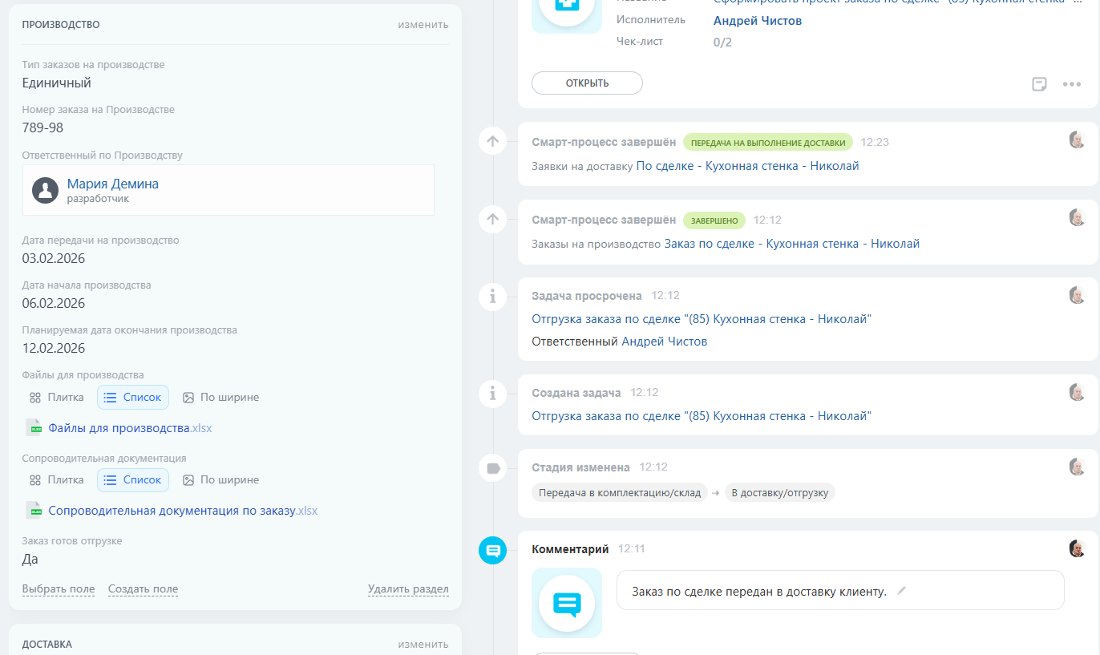Click the user avatar on Стадия изменена
1100x655 pixels.
tap(1078, 467)
